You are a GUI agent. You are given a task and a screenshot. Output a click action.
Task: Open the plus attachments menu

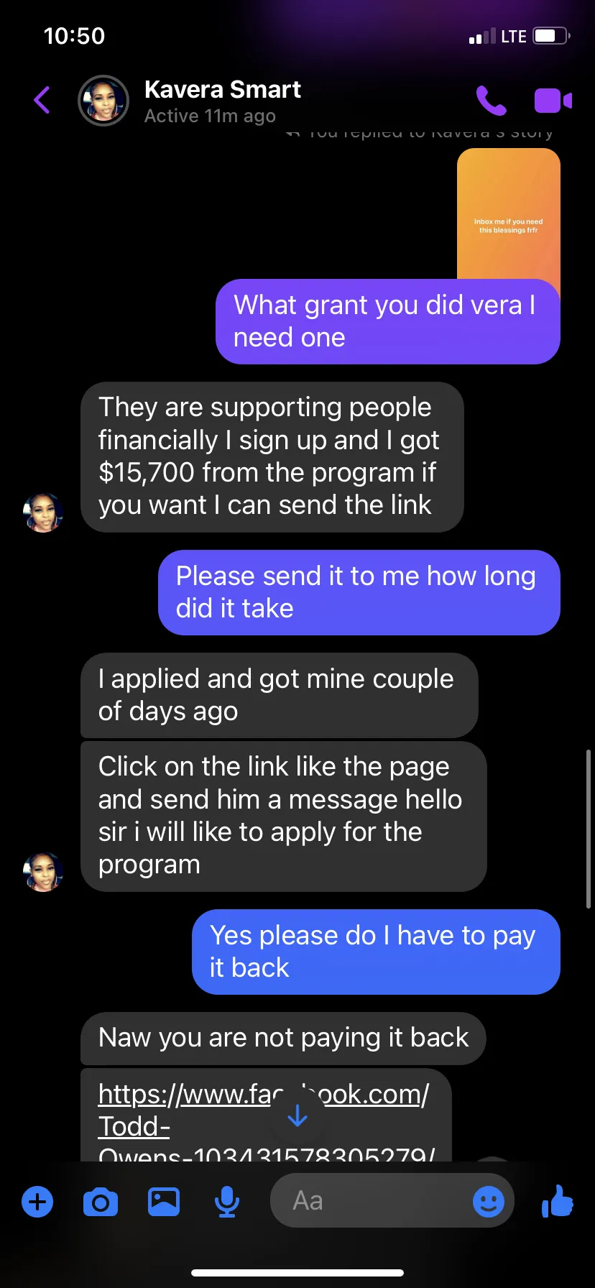tap(37, 1202)
